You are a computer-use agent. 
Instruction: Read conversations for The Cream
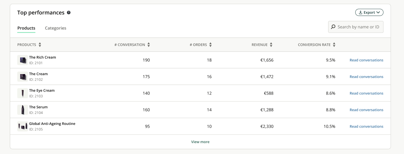[x=366, y=77]
